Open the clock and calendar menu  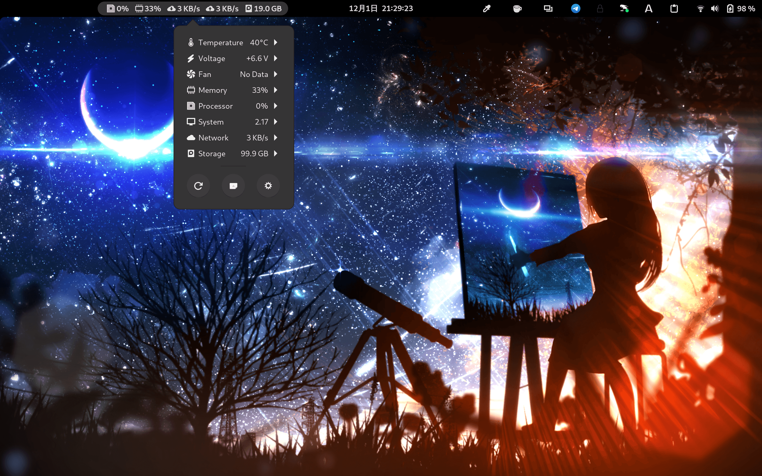(x=381, y=8)
